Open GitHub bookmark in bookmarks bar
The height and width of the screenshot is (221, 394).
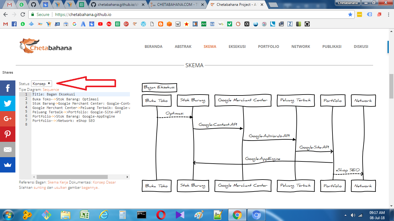point(307,24)
